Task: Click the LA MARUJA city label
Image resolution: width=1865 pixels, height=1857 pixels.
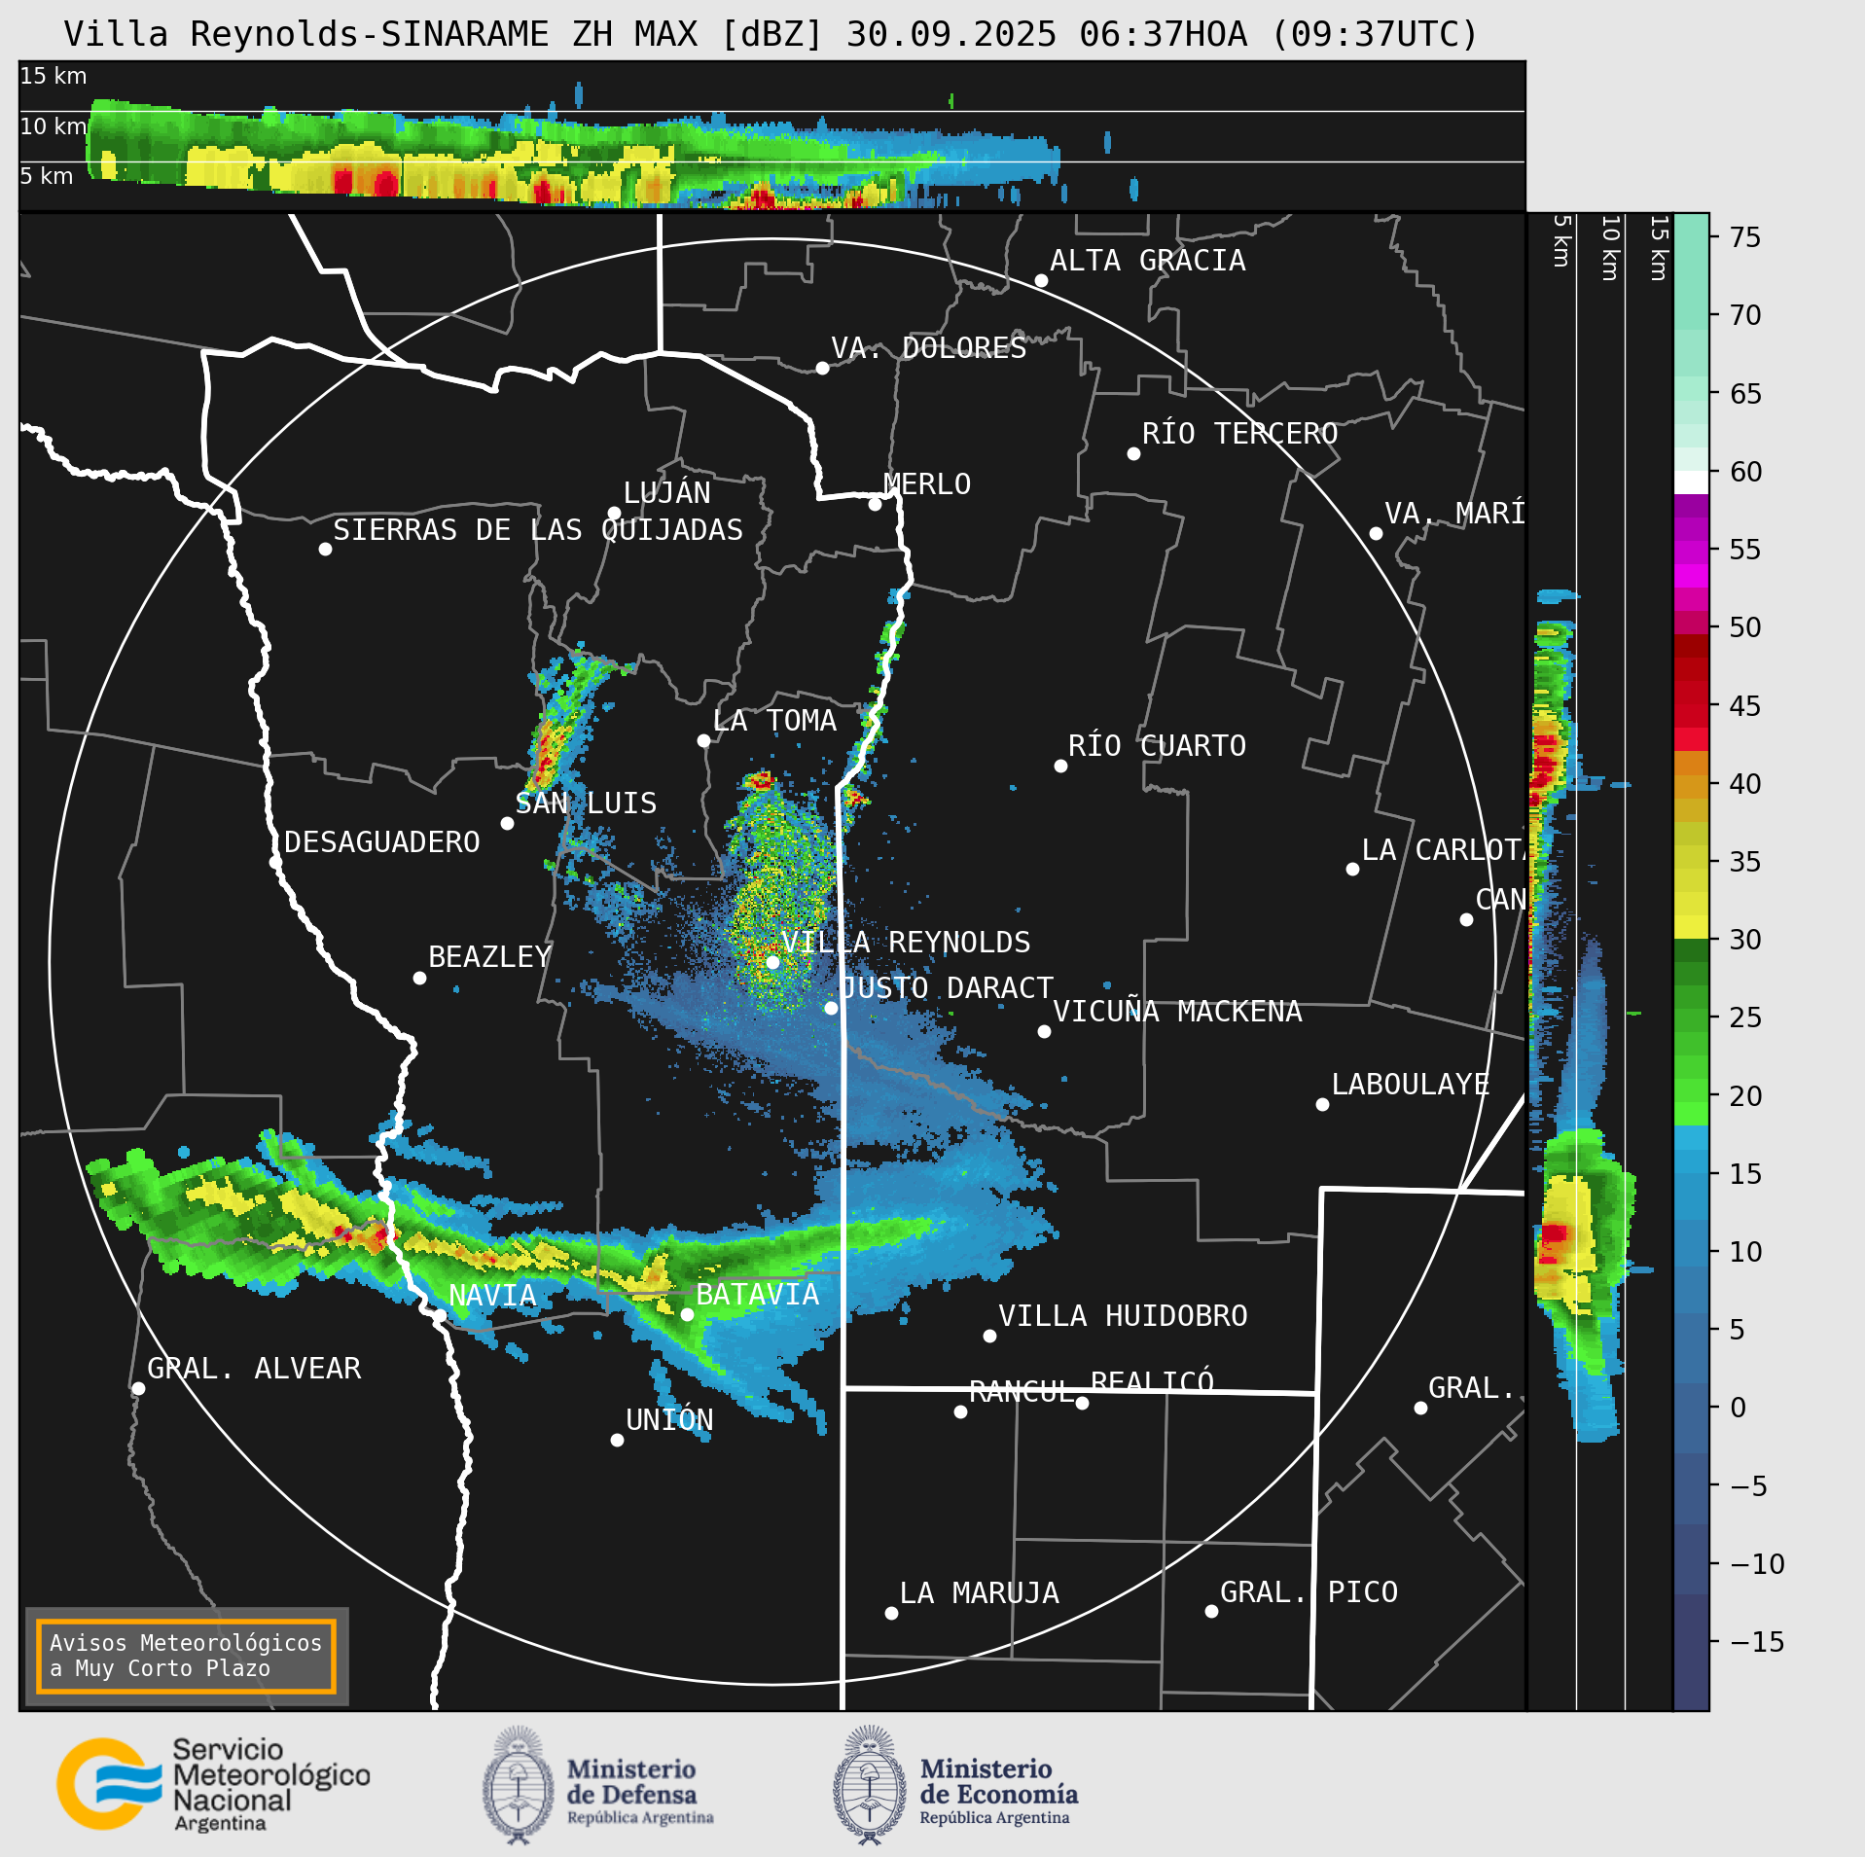Action: coord(979,1592)
